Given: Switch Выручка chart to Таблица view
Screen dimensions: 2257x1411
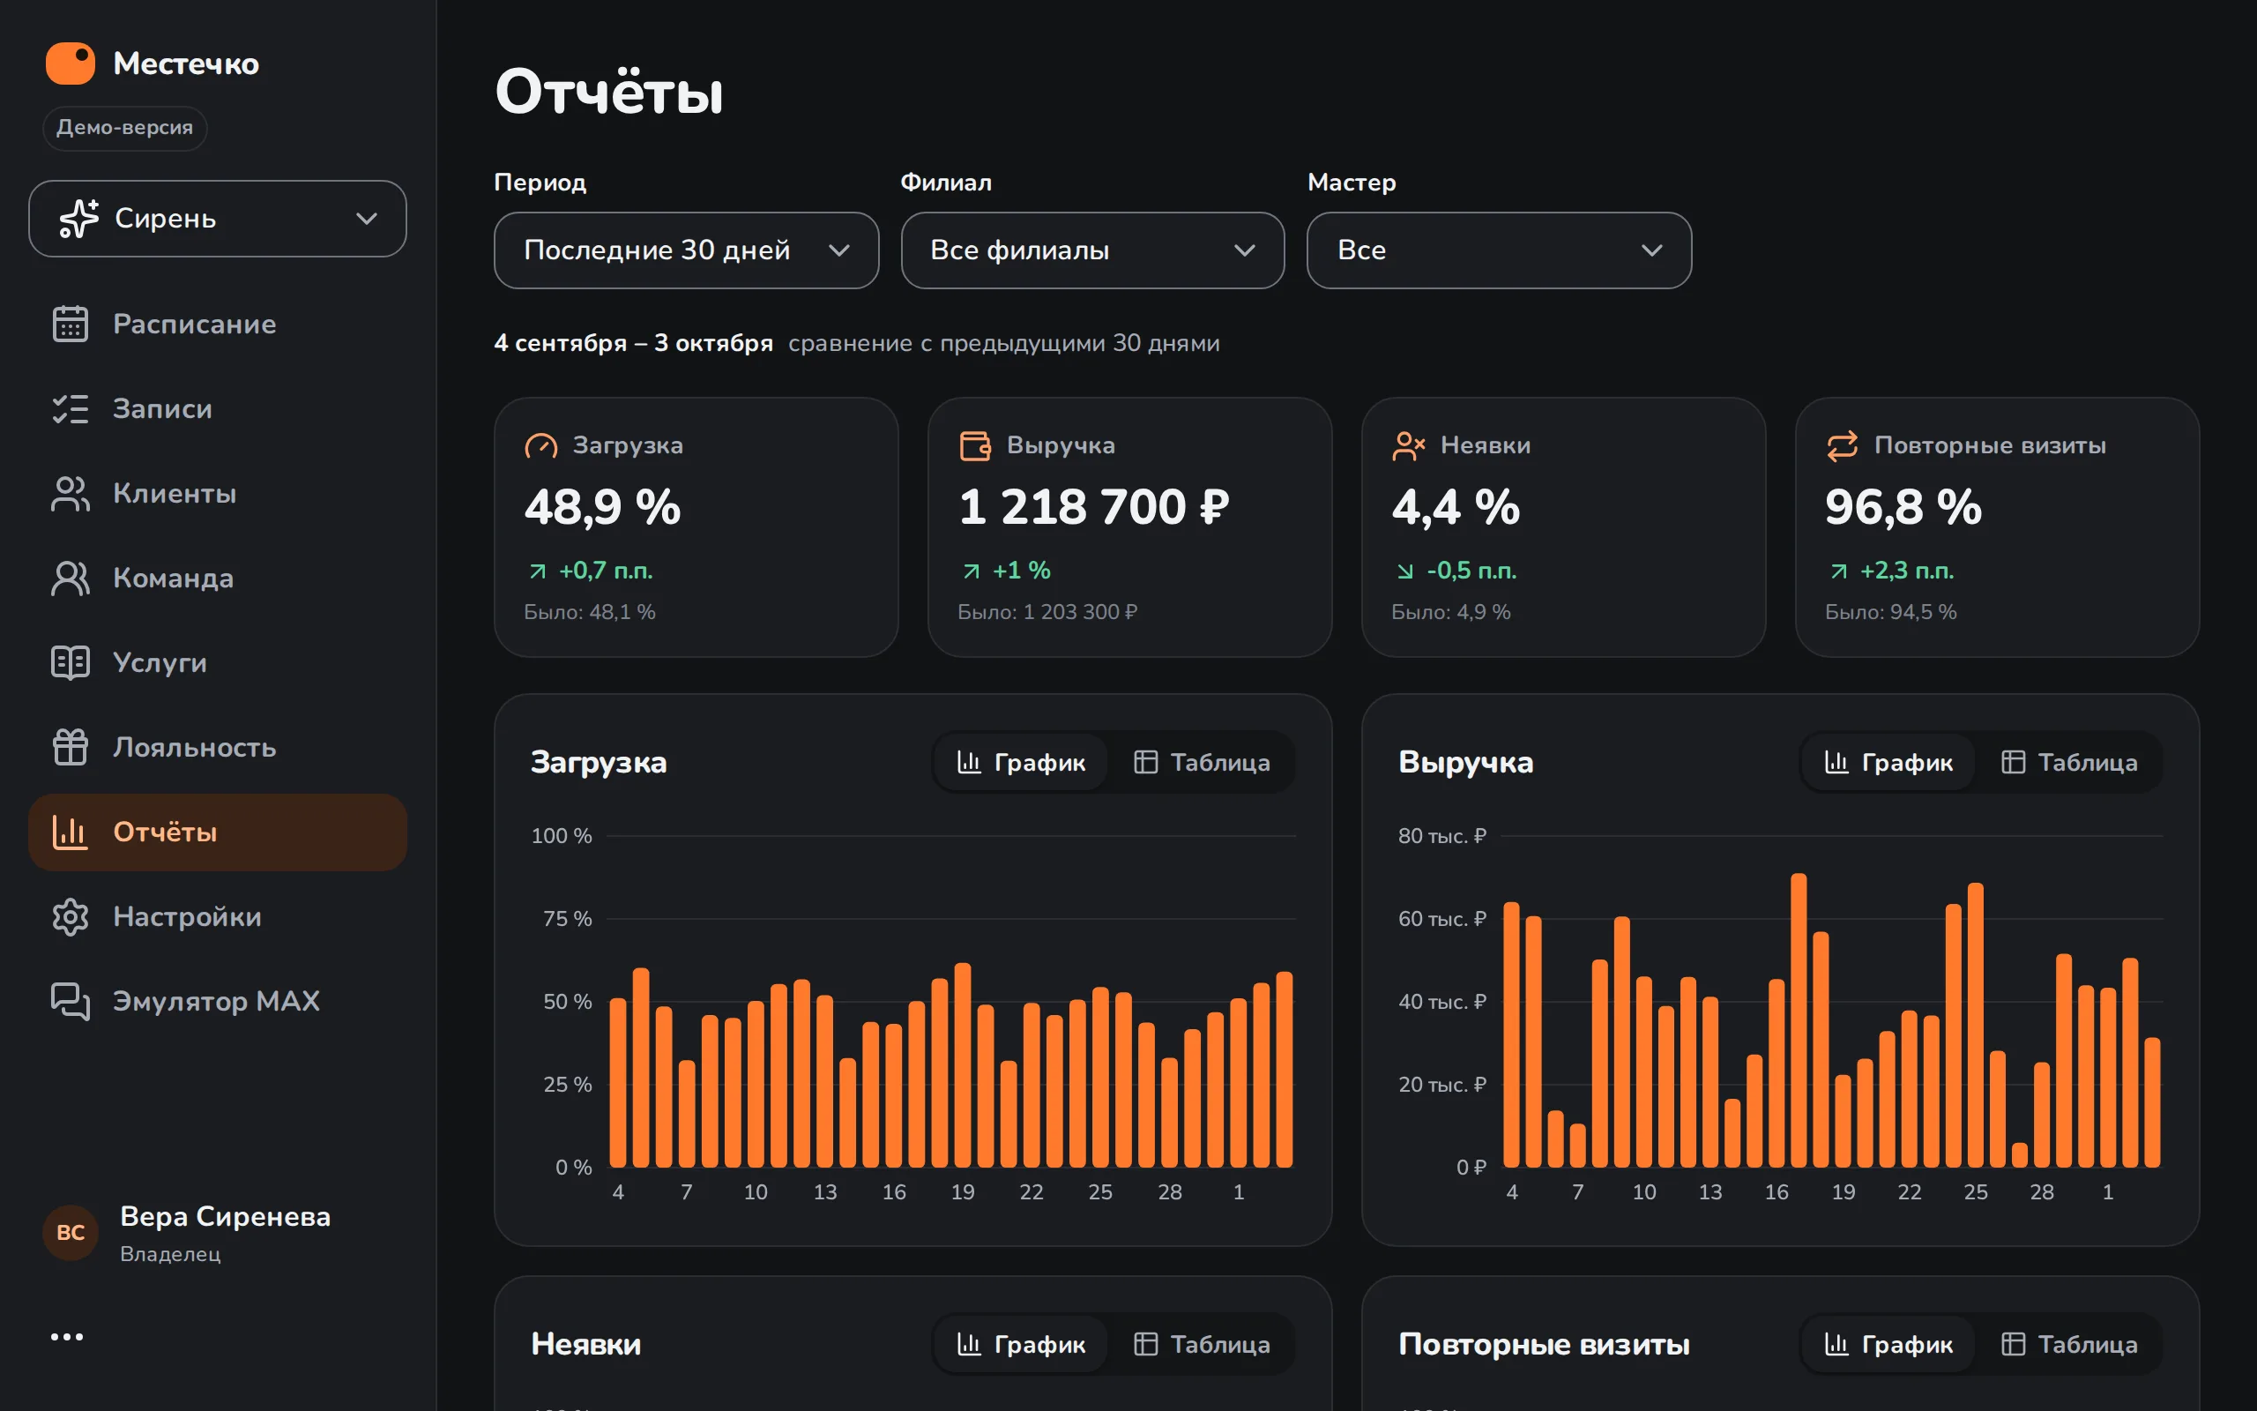Looking at the screenshot, I should coord(2069,763).
